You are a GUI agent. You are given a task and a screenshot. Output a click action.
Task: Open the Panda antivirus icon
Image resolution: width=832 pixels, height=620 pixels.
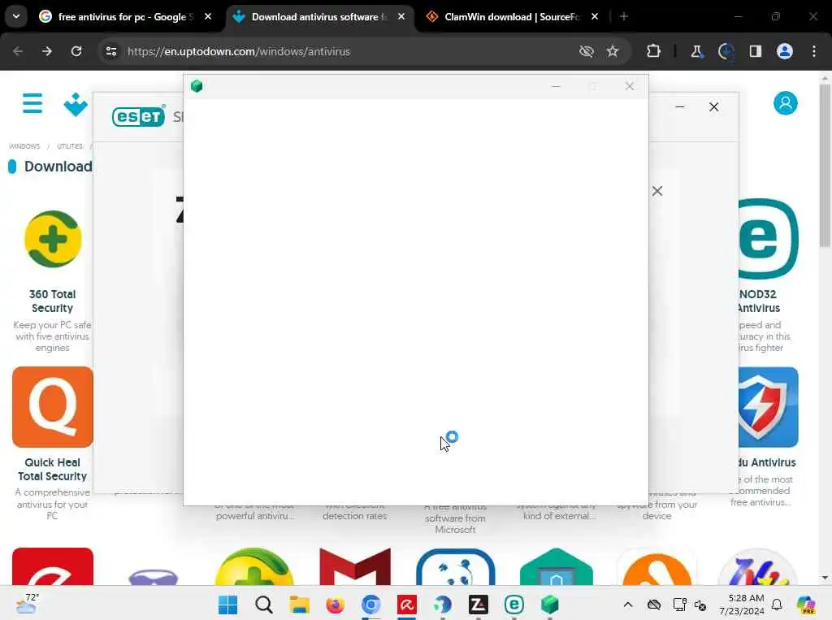tap(455, 566)
